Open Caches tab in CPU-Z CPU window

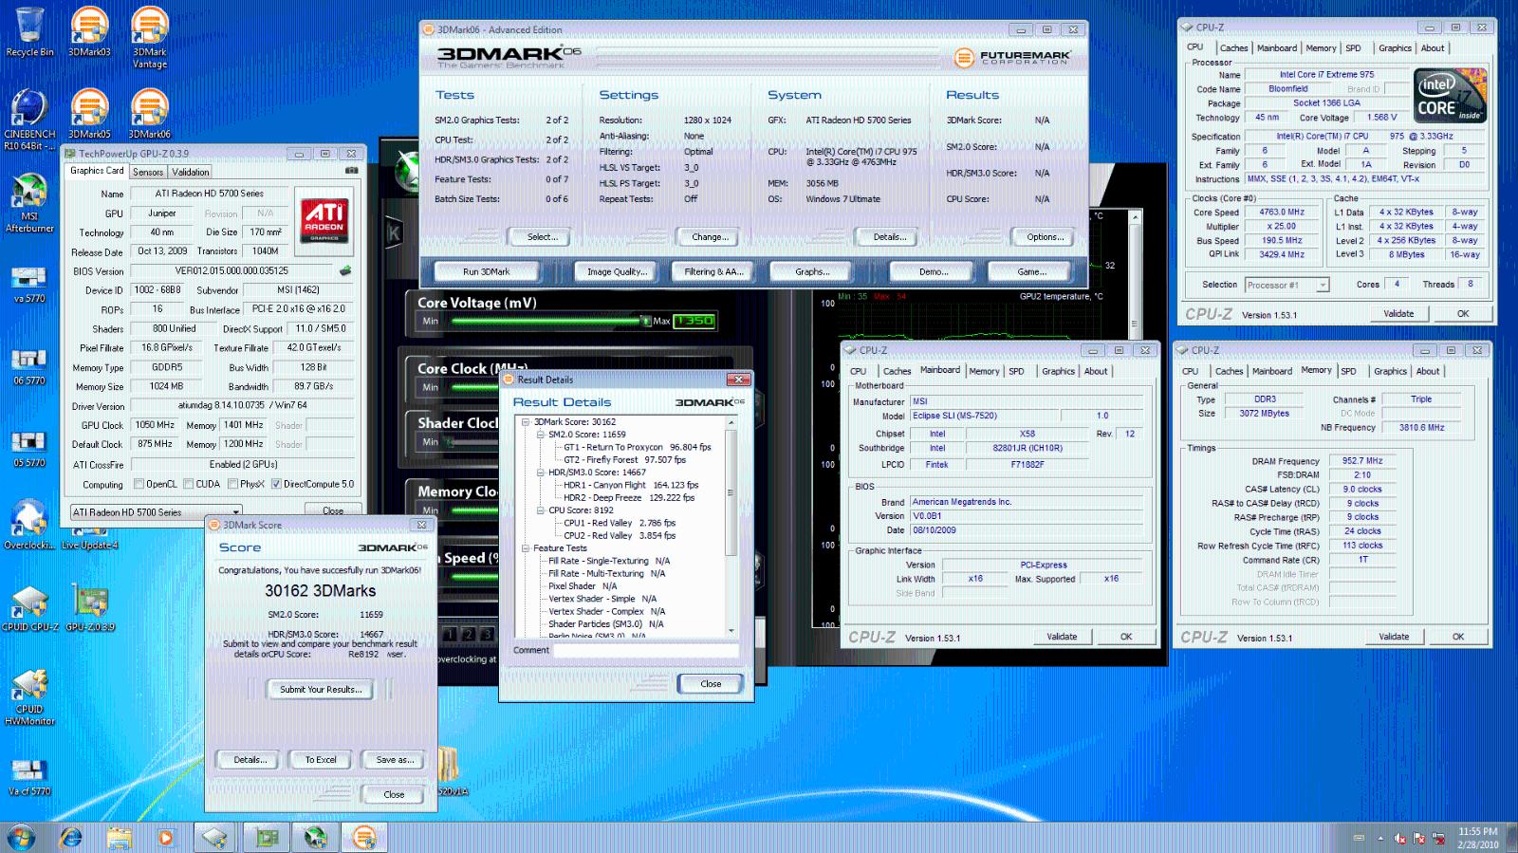click(x=1233, y=47)
